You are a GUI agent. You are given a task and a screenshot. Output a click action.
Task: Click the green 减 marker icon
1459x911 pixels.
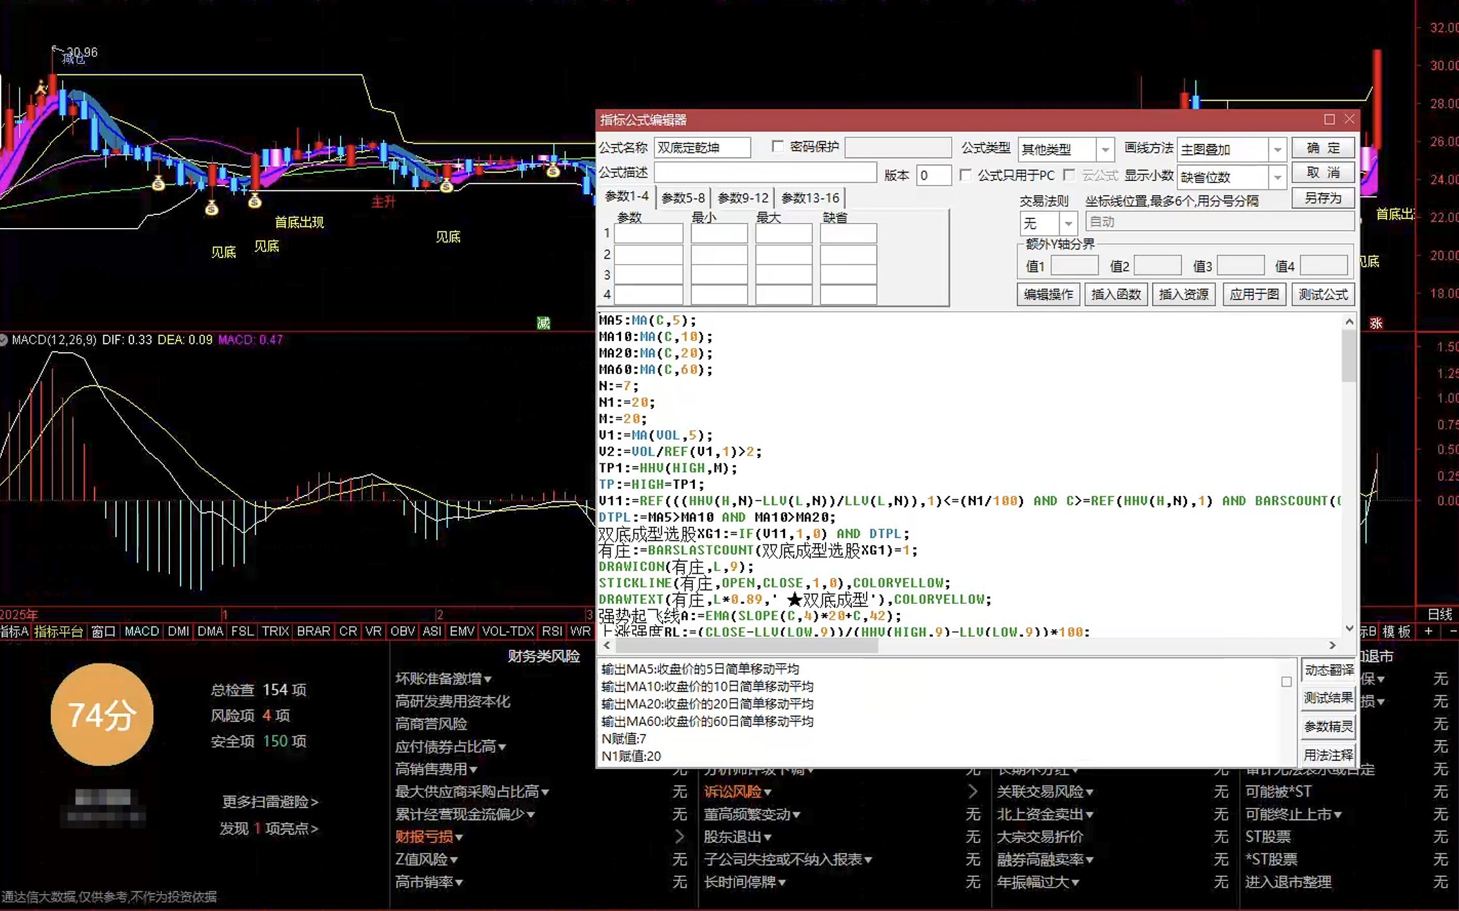543,323
